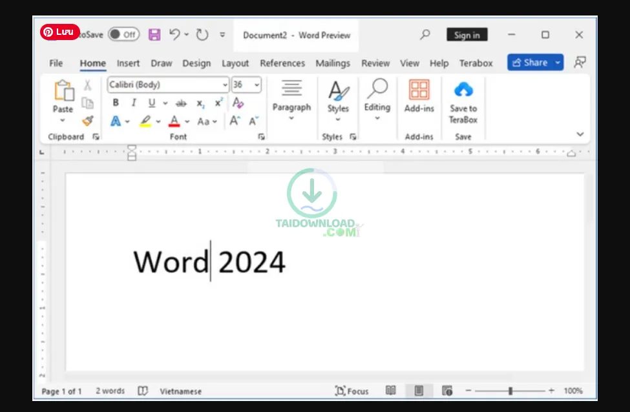Image resolution: width=630 pixels, height=412 pixels.
Task: Click the Save floppy disk icon
Action: [154, 35]
